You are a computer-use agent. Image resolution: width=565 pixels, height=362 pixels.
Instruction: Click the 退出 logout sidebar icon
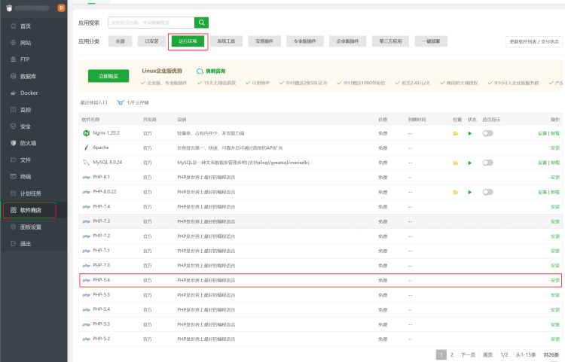point(14,244)
